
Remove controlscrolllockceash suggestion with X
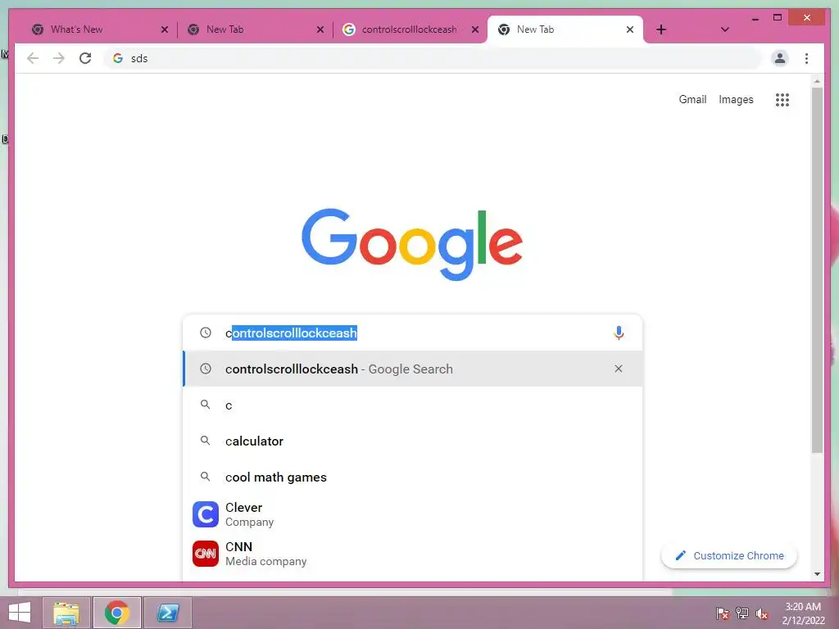618,369
